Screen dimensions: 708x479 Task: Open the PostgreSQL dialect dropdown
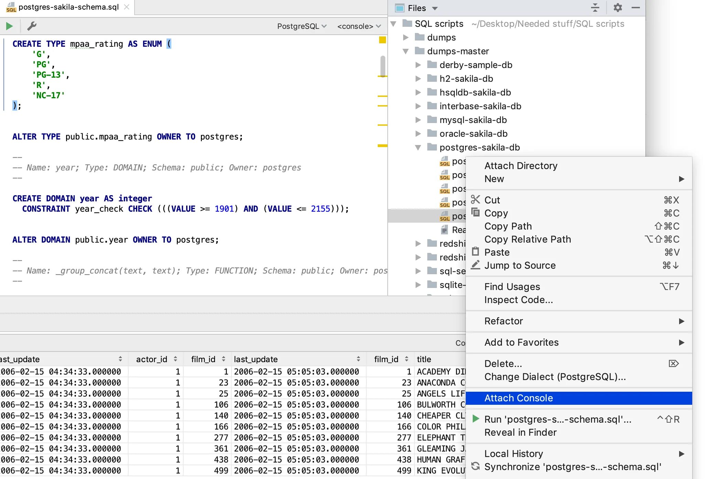302,26
